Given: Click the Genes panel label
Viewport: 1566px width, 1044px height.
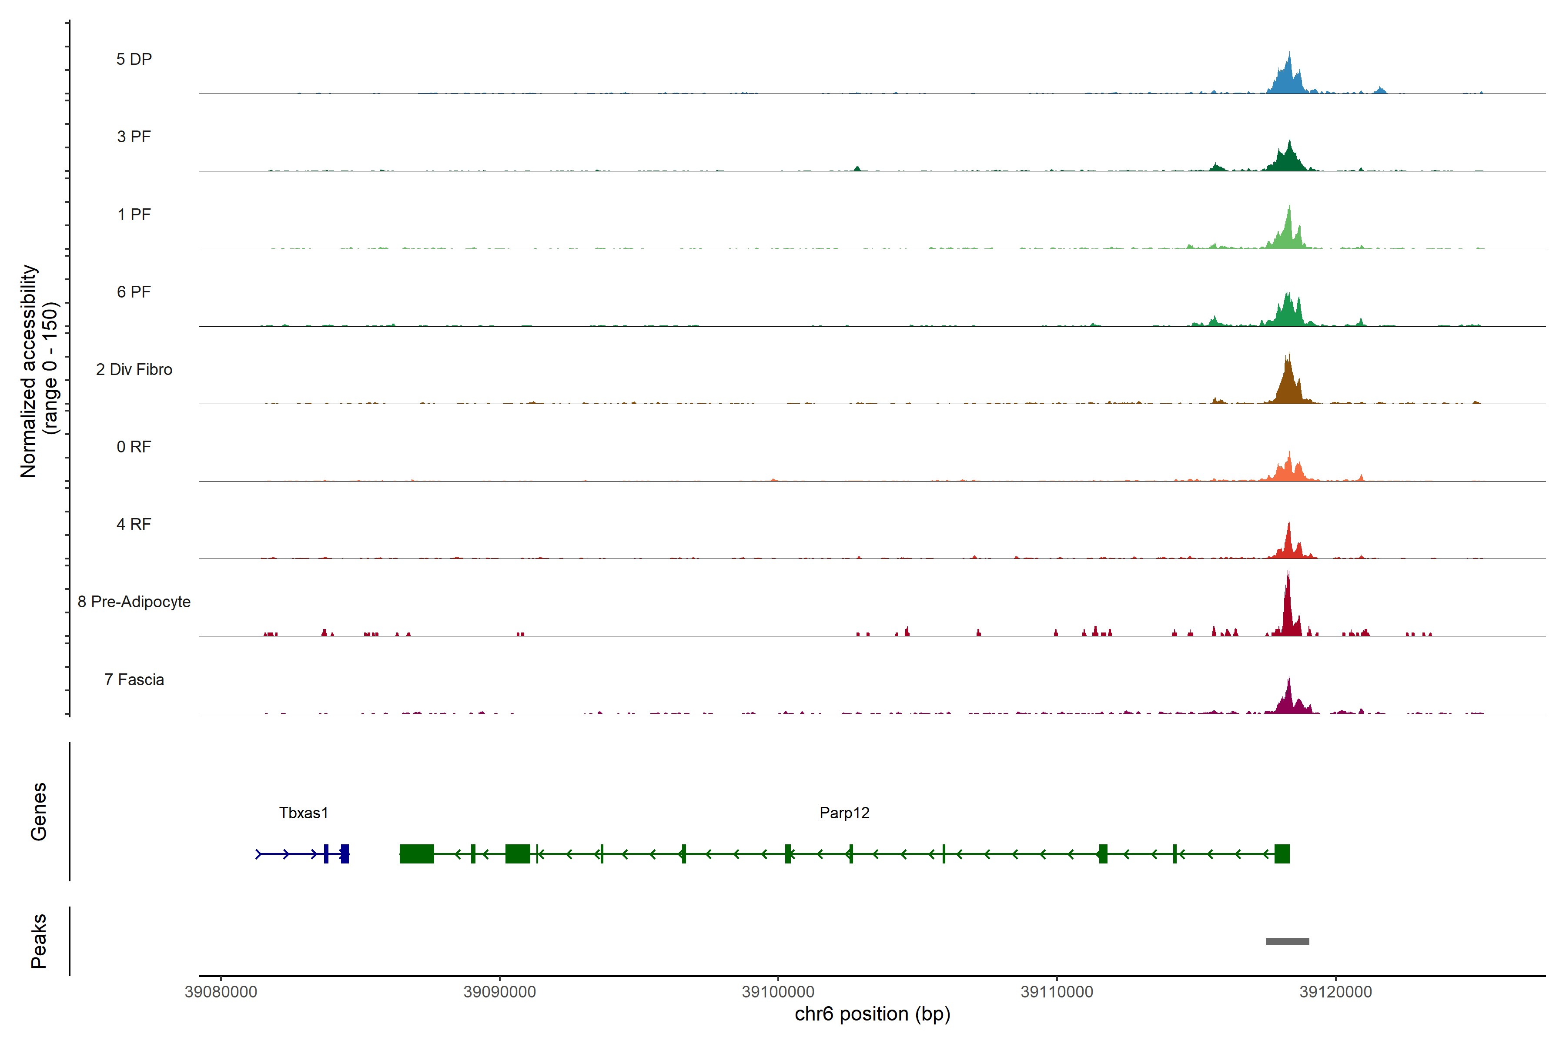Looking at the screenshot, I should pyautogui.click(x=39, y=811).
